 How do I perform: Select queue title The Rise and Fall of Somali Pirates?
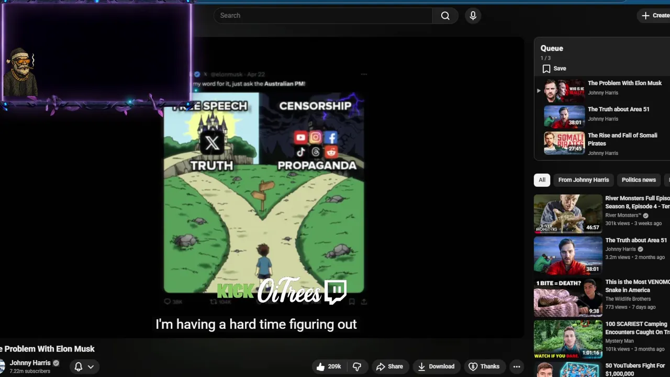pyautogui.click(x=622, y=139)
